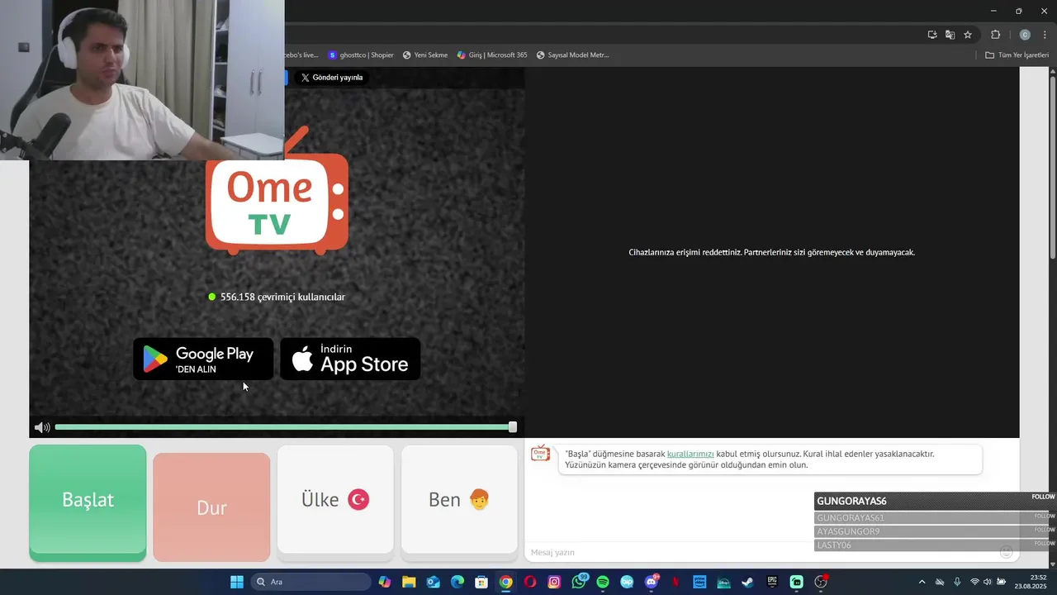Open the emoji picker in chat
The image size is (1057, 595).
coord(1006,552)
